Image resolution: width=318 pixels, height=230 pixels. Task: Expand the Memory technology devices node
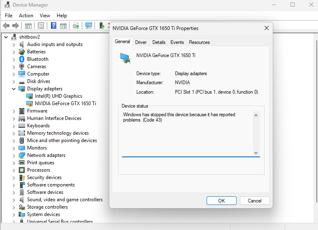pyautogui.click(x=14, y=133)
